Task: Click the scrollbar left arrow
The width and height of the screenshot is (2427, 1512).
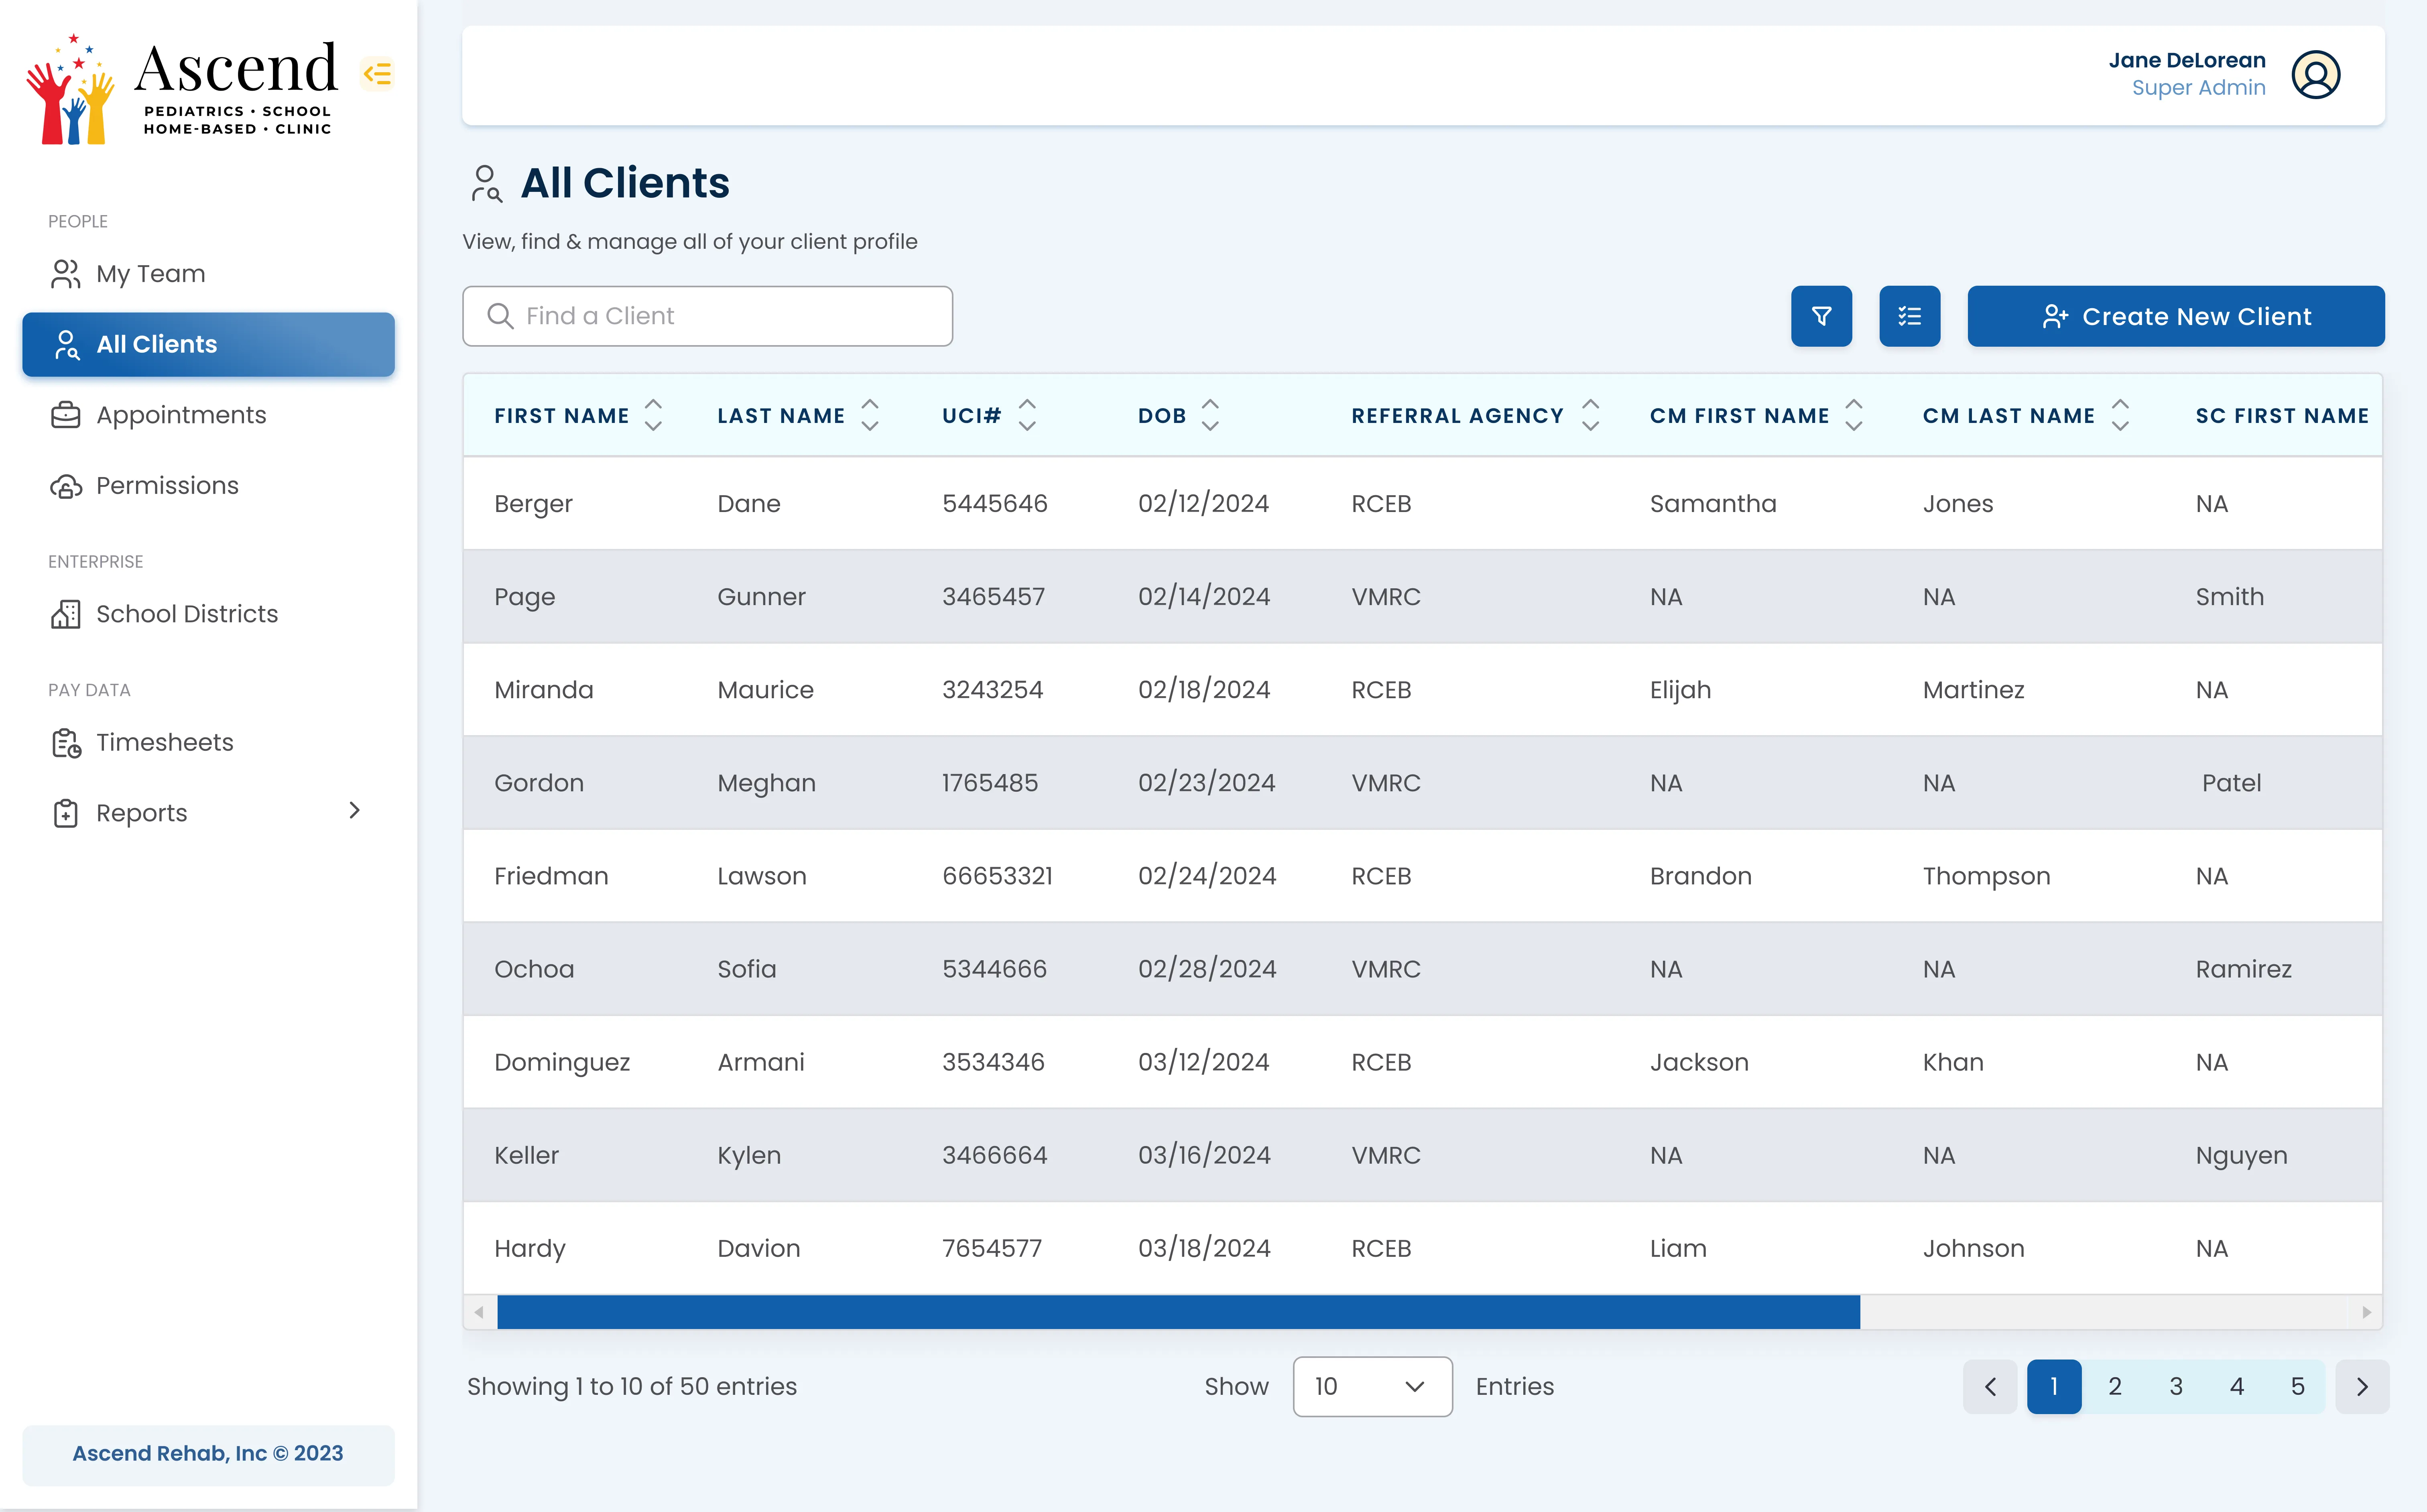Action: [x=479, y=1312]
